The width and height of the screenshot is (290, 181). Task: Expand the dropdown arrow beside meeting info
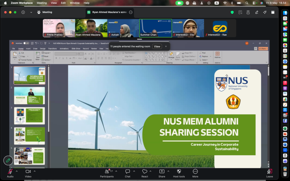tap(31, 12)
